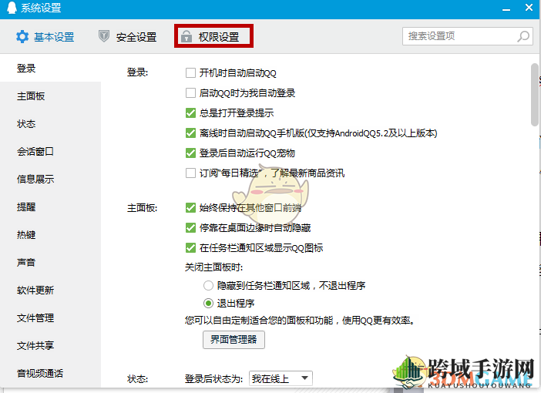Image resolution: width=541 pixels, height=393 pixels.
Task: Go to 热键 in the sidebar
Action: [x=50, y=234]
